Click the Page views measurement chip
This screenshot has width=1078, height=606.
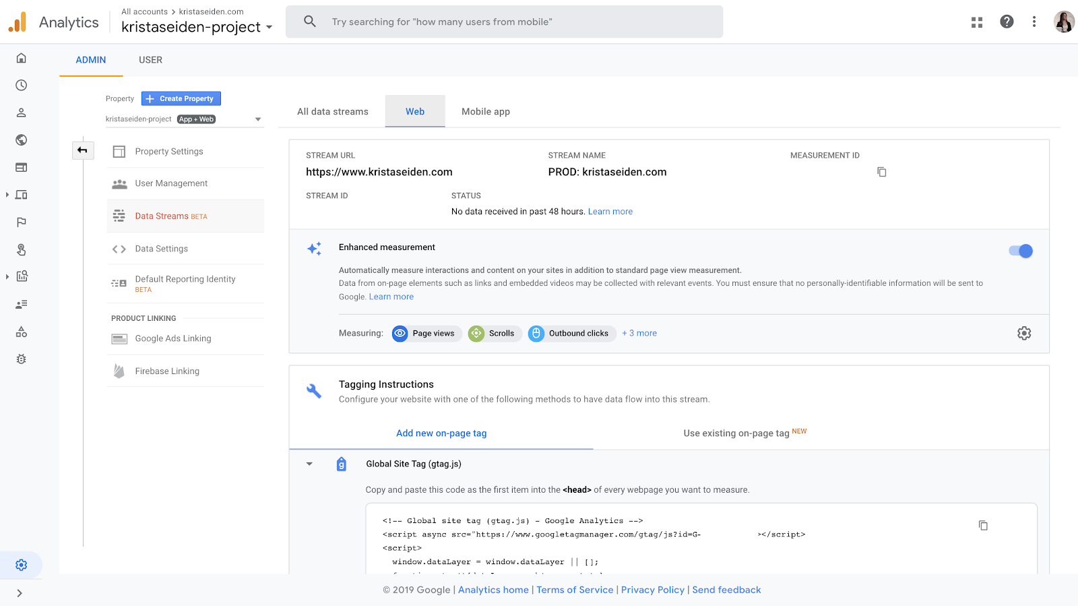(426, 333)
